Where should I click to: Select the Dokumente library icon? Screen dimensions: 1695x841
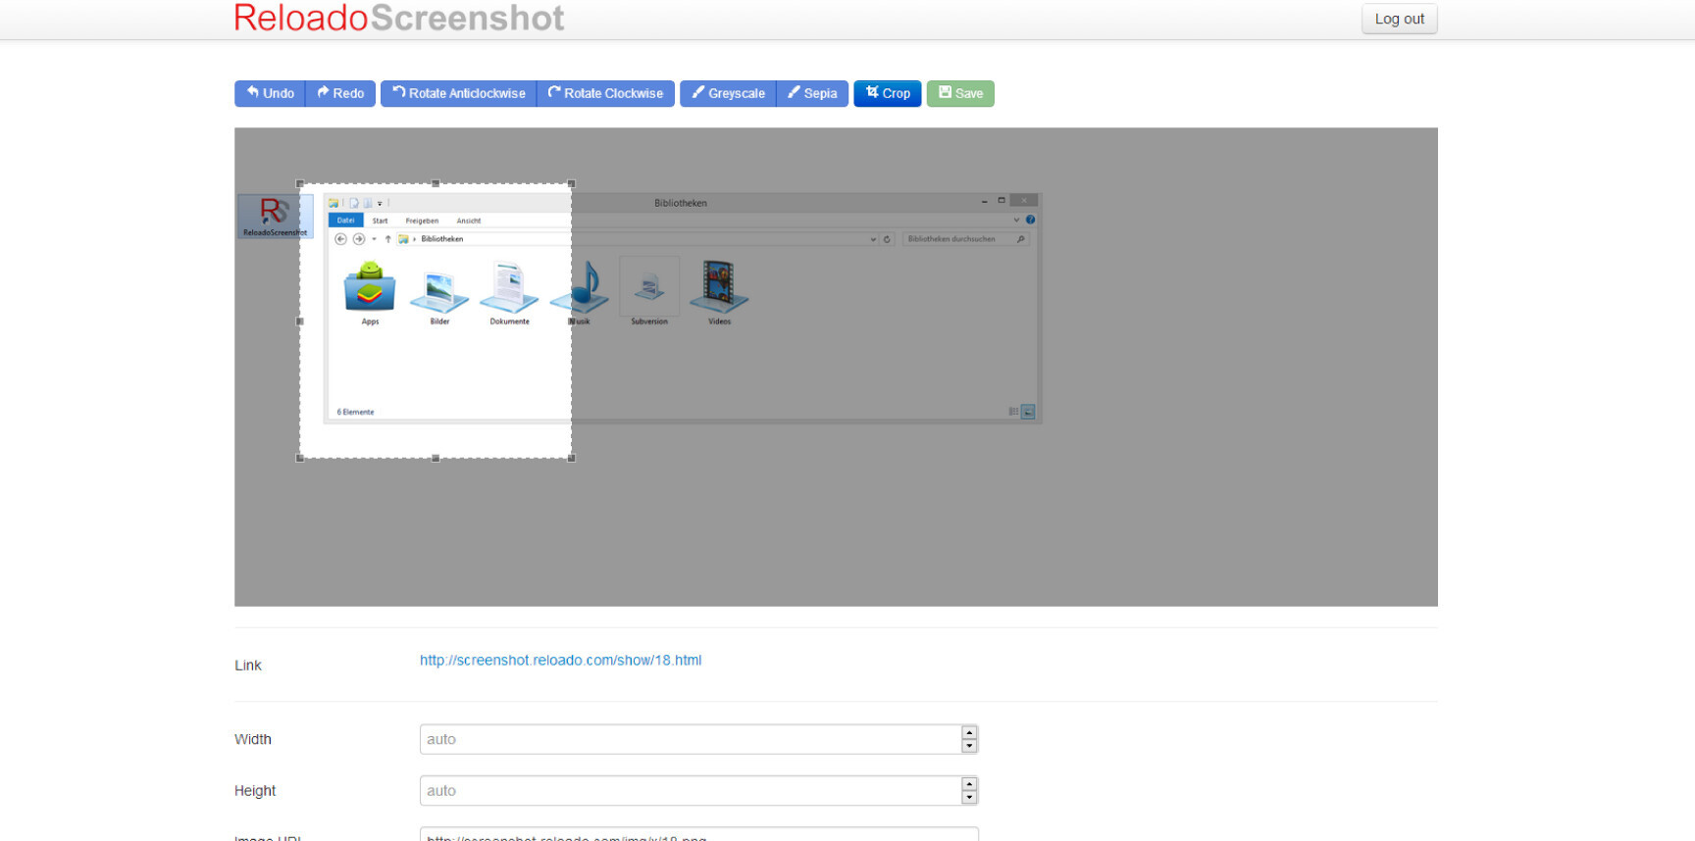509,292
